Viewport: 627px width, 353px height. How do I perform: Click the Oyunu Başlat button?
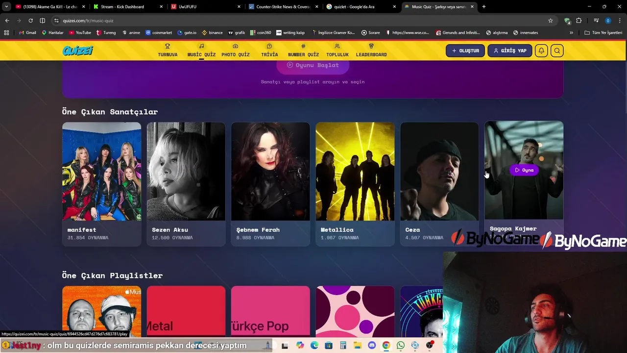(x=313, y=65)
